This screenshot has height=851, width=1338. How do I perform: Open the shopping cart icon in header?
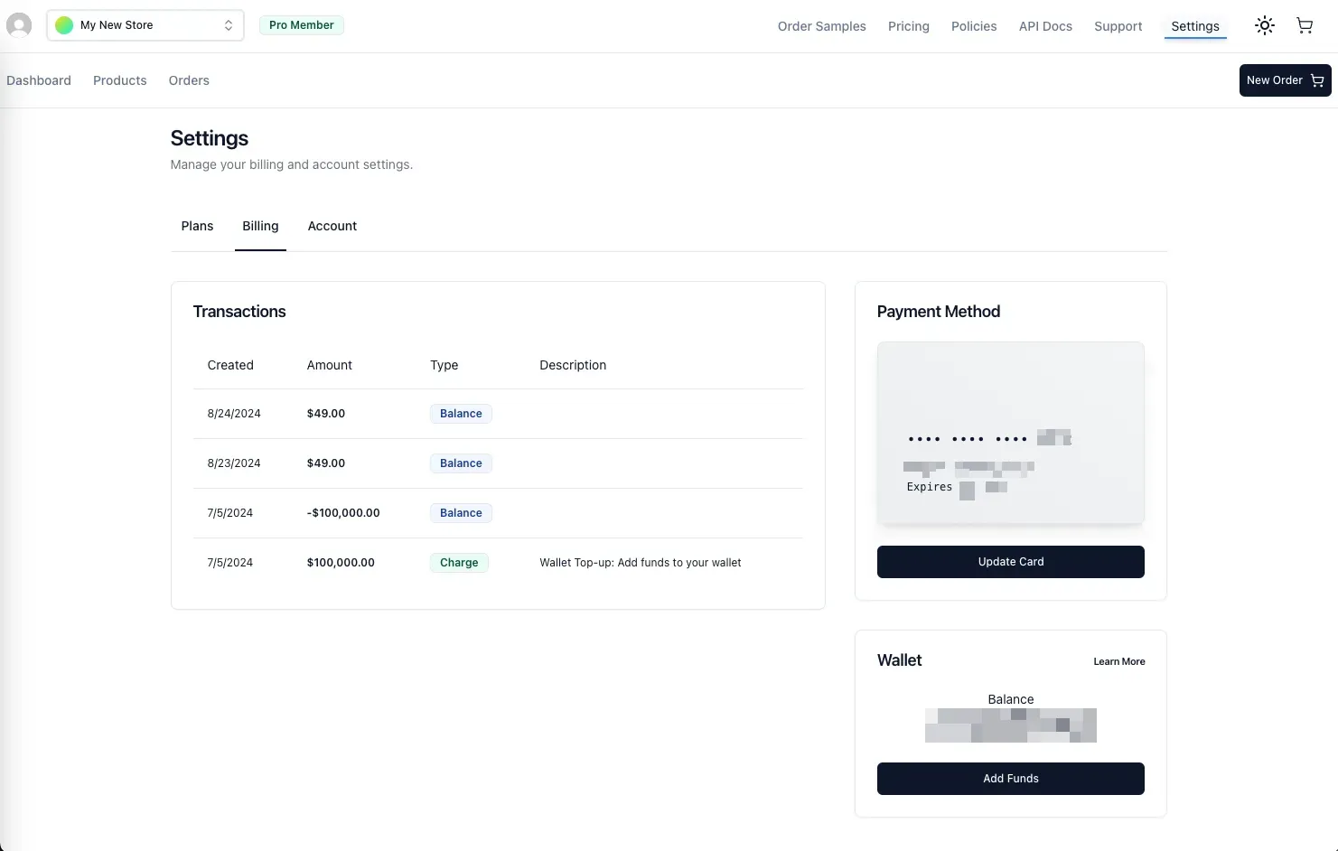[x=1304, y=25]
